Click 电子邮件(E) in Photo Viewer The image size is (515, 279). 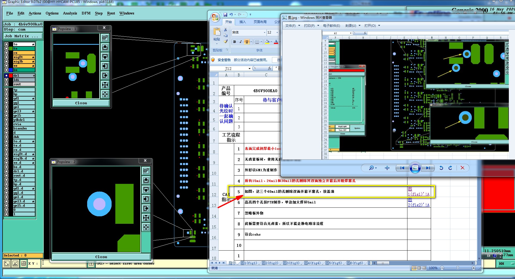332,25
